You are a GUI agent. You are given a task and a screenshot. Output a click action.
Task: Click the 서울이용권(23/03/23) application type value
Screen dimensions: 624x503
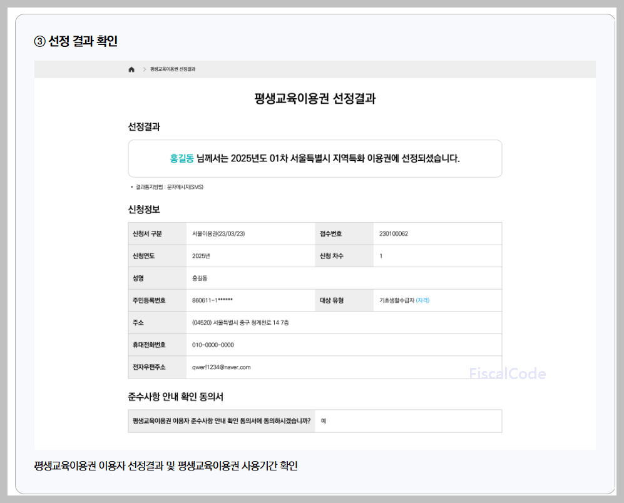pyautogui.click(x=218, y=234)
